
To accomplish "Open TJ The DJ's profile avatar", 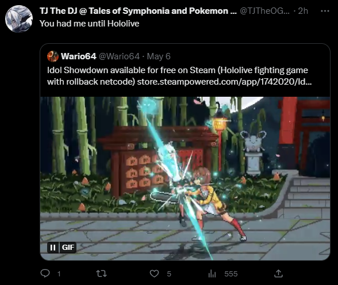I will (x=19, y=19).
